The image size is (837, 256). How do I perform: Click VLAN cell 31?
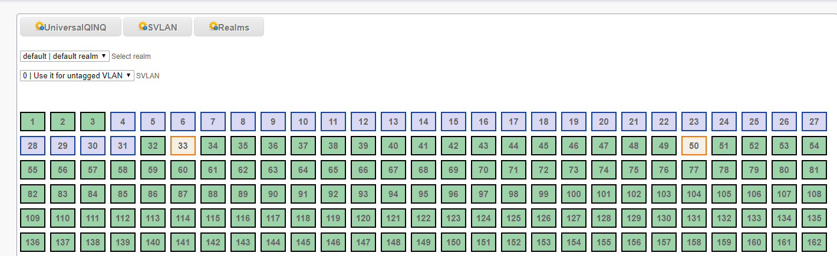(x=123, y=146)
